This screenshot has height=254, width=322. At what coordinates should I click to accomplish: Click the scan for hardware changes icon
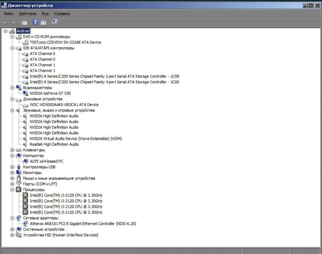(54, 22)
